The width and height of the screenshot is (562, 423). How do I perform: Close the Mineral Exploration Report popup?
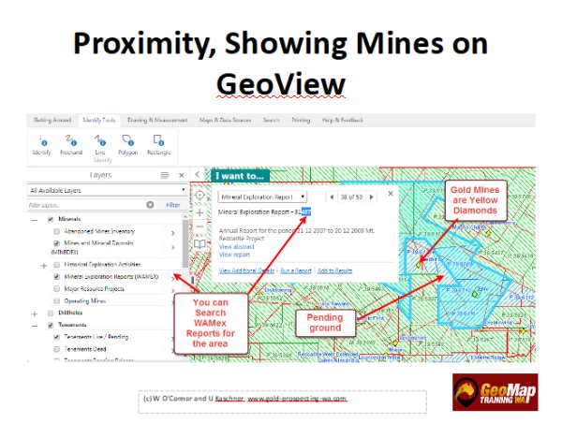coord(391,194)
